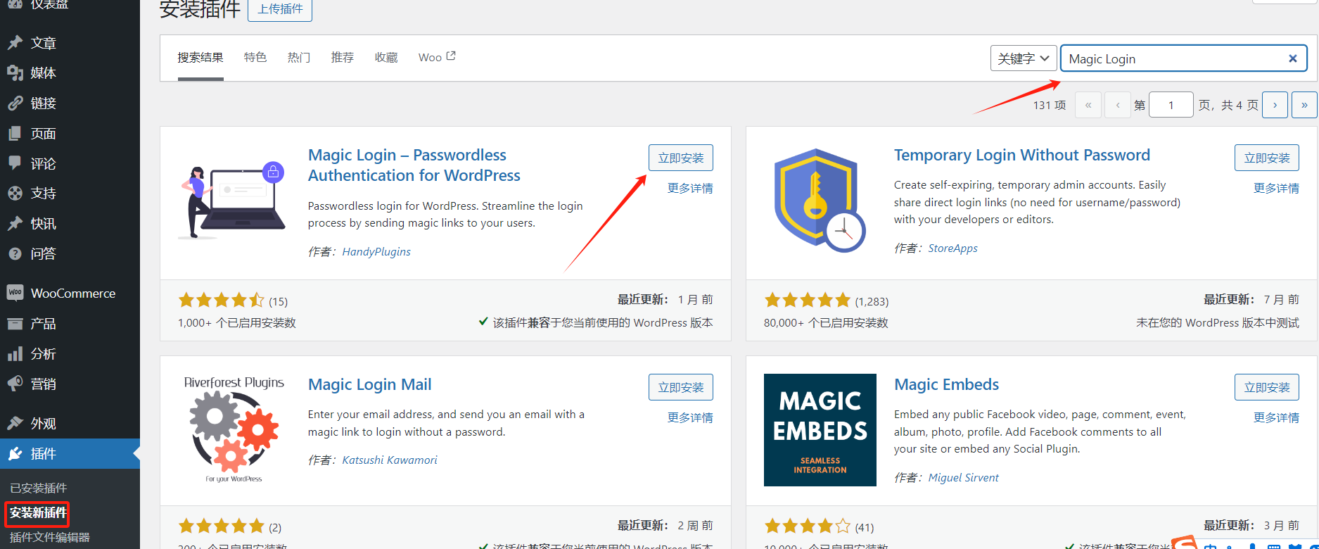
Task: Click the current page number field
Action: pyautogui.click(x=1171, y=105)
